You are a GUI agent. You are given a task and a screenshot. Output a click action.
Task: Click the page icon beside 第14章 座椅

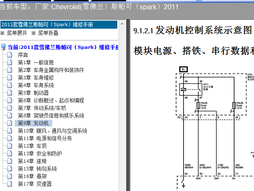pos(10,161)
